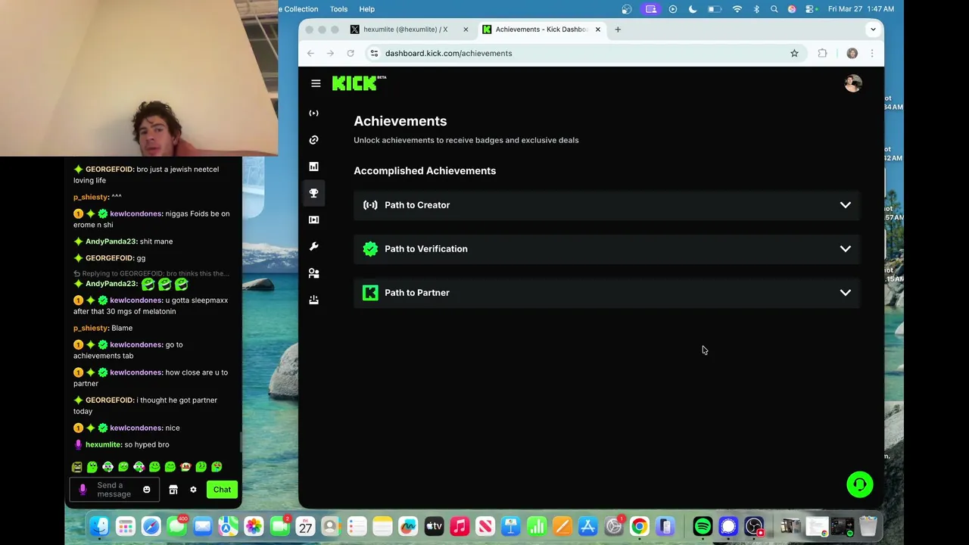Insert the heart-eyes green emote
969x545 pixels.
(217, 467)
